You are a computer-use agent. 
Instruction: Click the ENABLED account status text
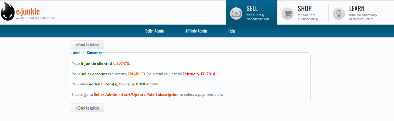pyautogui.click(x=137, y=74)
